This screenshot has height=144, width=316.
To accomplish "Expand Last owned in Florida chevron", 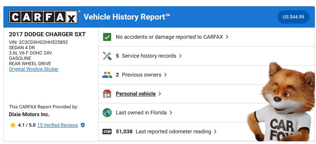I will 171,113.
